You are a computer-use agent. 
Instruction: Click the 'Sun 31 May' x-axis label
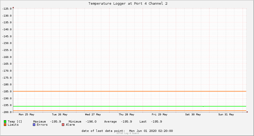(226, 115)
